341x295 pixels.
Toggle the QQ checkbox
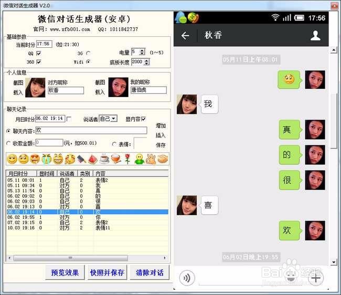(x=39, y=53)
